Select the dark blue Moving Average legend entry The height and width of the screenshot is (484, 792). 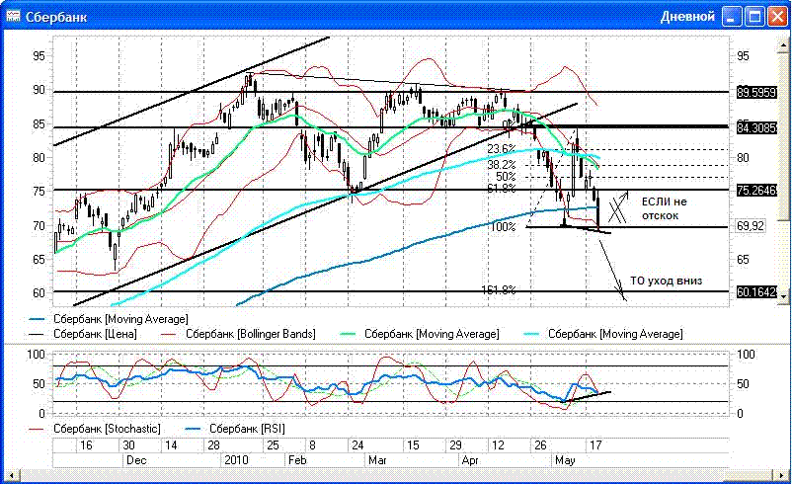click(x=108, y=319)
